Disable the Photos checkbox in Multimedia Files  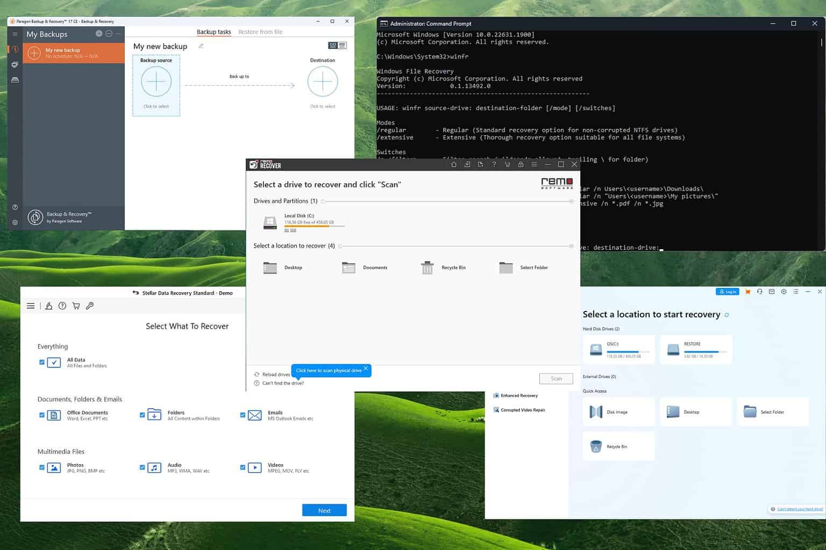point(42,467)
